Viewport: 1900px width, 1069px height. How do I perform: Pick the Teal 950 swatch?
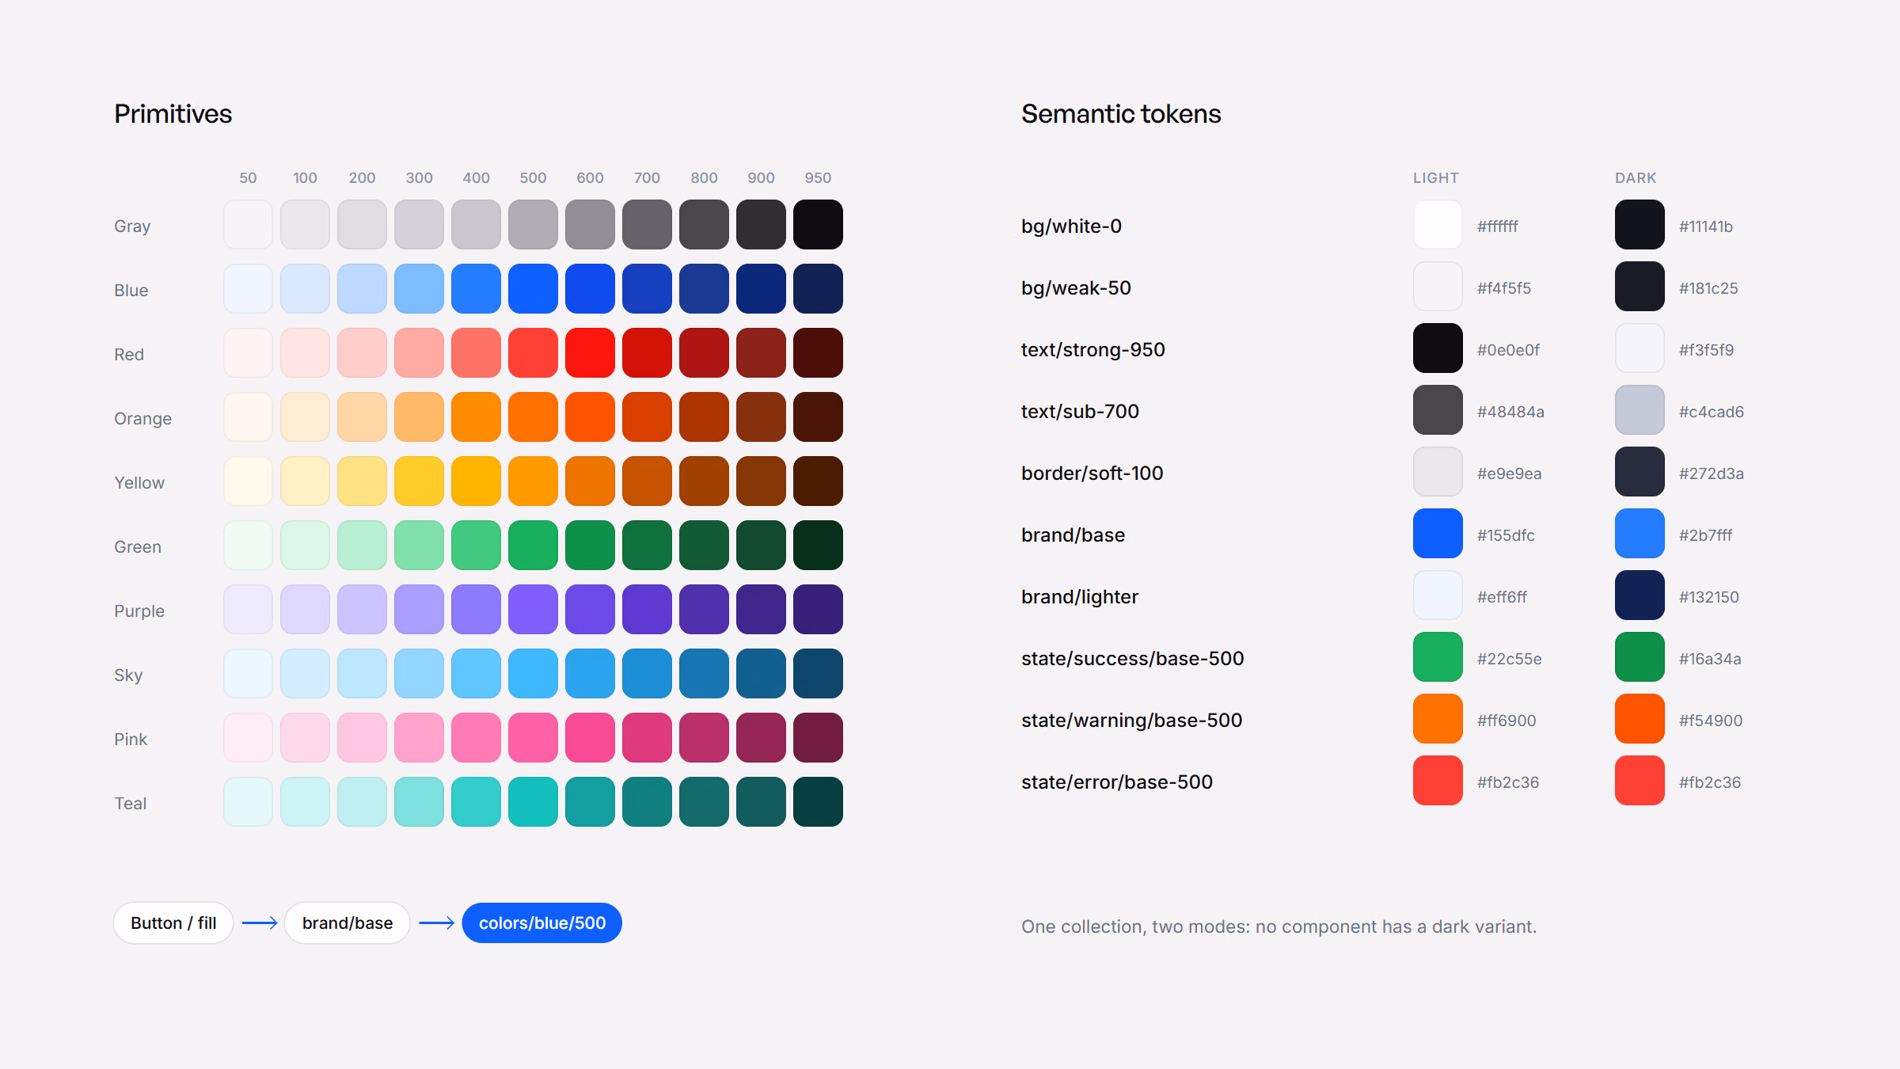(x=818, y=801)
